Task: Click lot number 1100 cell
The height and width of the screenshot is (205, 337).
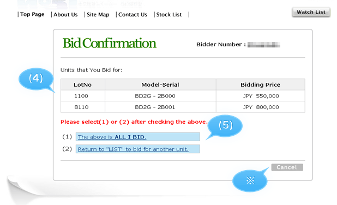Action: pos(83,96)
